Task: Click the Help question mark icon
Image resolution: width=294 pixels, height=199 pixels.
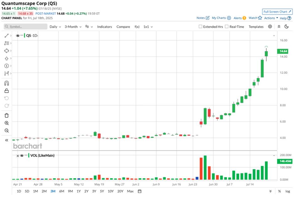Action: point(289,18)
